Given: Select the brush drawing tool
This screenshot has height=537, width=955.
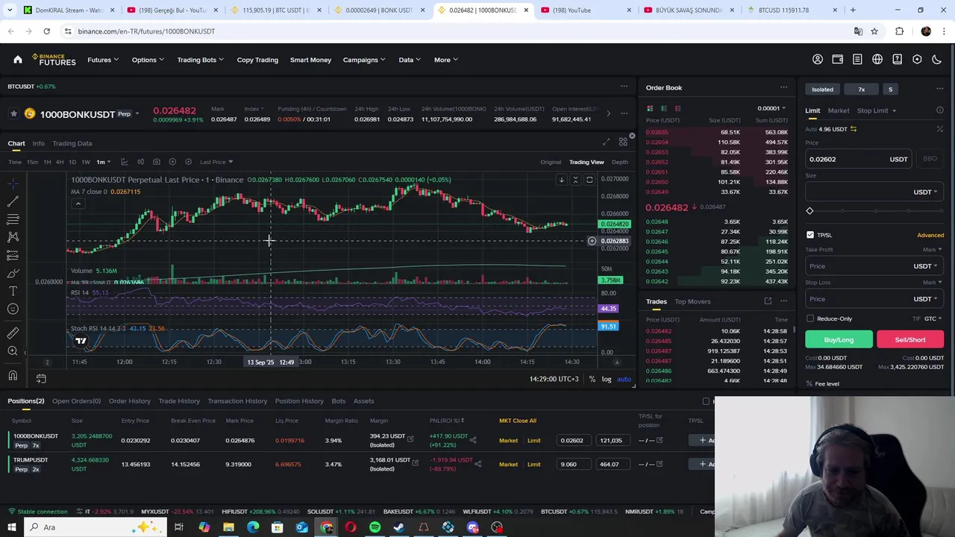Looking at the screenshot, I should (x=13, y=273).
